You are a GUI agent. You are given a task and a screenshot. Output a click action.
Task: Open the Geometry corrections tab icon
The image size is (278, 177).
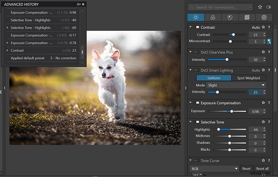247,17
